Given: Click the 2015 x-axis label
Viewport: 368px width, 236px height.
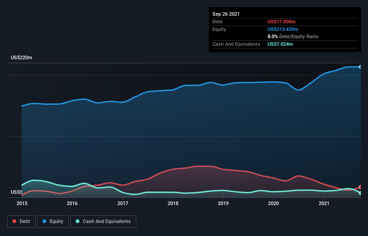Looking at the screenshot, I should pos(22,203).
